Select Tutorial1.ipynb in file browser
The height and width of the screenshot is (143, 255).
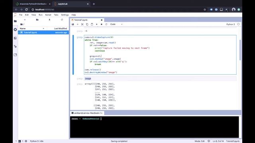[43, 33]
